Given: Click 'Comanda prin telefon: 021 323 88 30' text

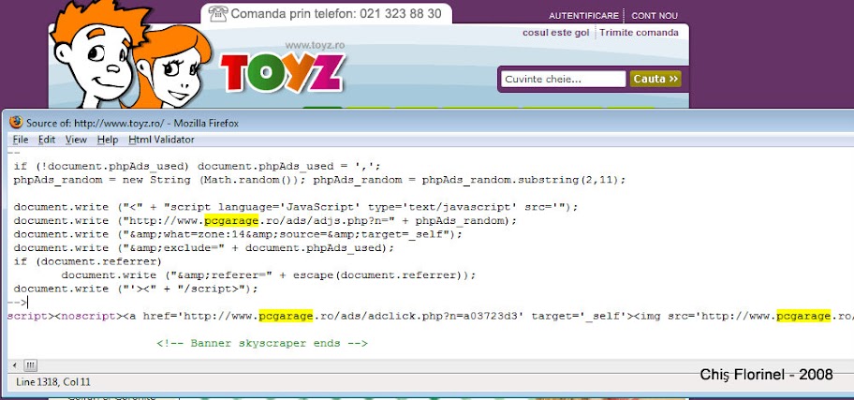Looking at the screenshot, I should click(336, 14).
